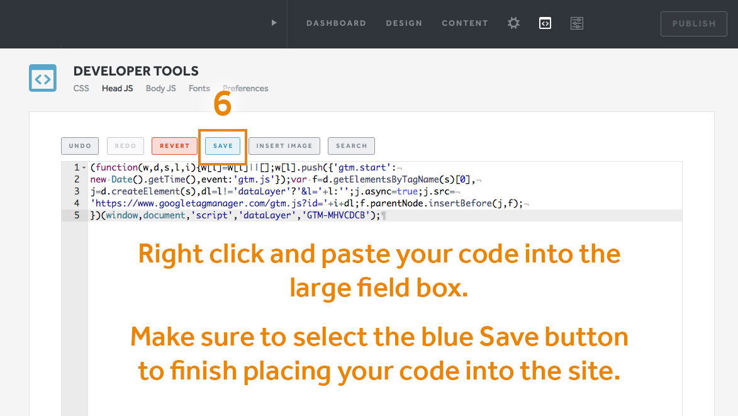Collapse code fold arrow on line 1
Image resolution: width=738 pixels, height=416 pixels.
[84, 167]
